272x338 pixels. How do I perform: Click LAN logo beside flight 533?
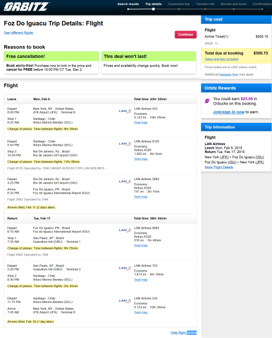pos(125,111)
